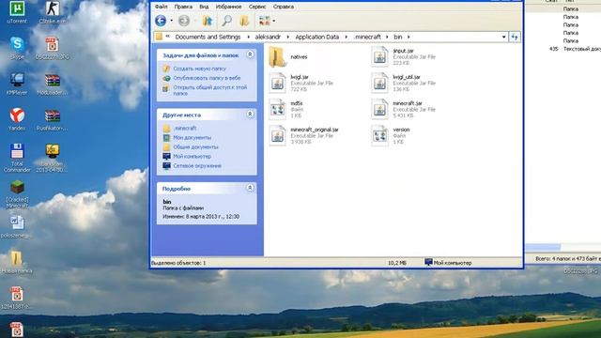The height and width of the screenshot is (338, 601).
Task: Open the Search magnifier tool
Action: click(x=227, y=21)
